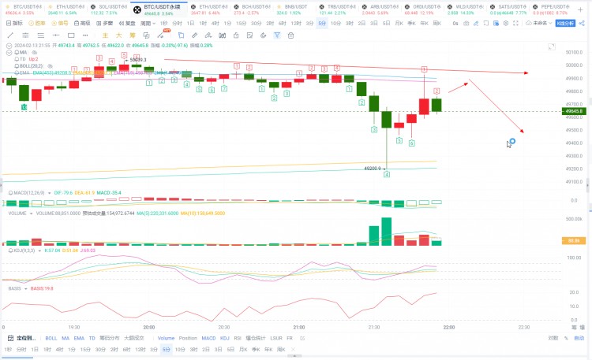Collapse the MA indicator group expander
Image resolution: width=592 pixels, height=360 pixels.
[x=9, y=53]
